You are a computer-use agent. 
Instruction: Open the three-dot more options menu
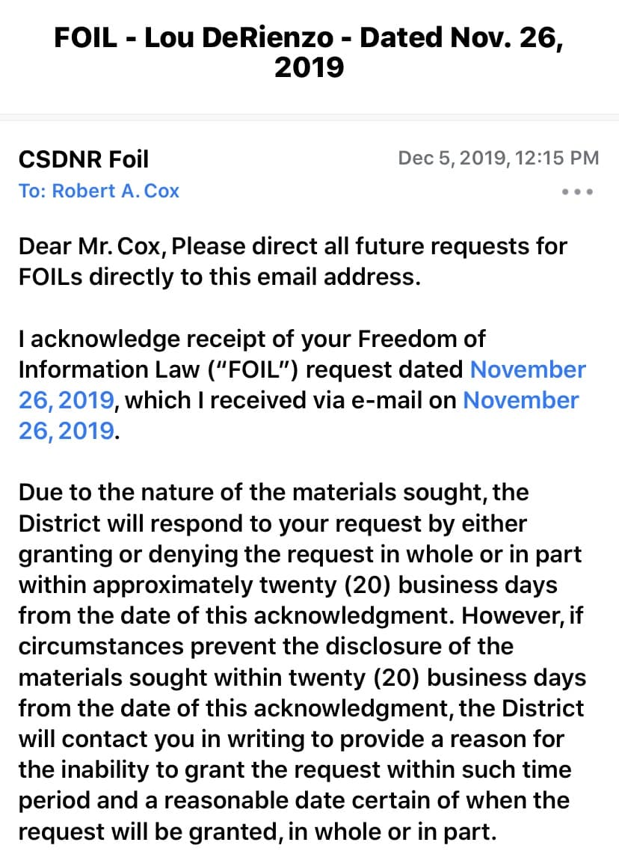(x=578, y=191)
